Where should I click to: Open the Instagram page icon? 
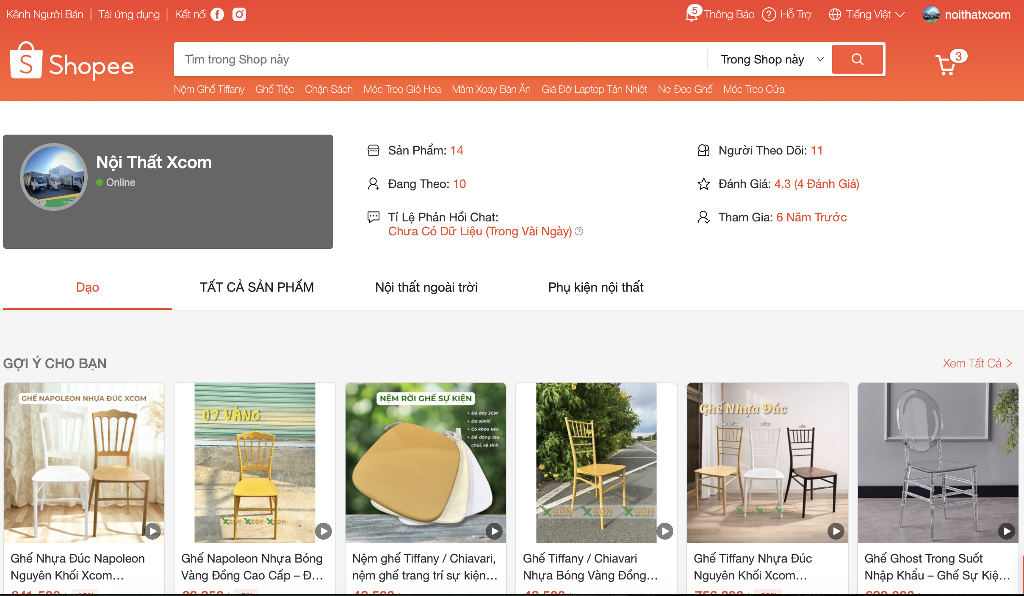[239, 15]
